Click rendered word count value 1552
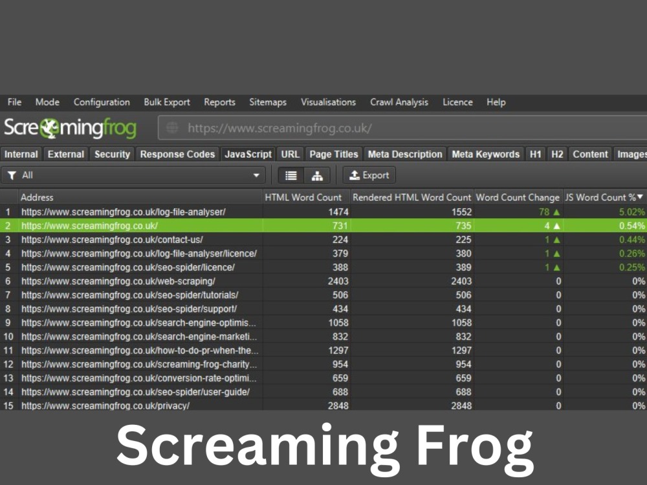Image resolution: width=647 pixels, height=485 pixels. (x=461, y=212)
